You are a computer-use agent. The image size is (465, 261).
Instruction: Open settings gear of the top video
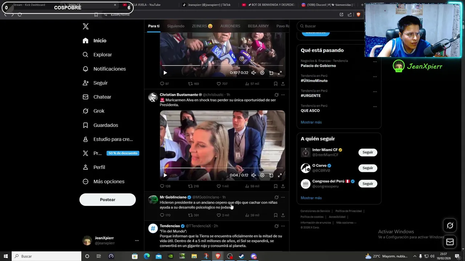[x=262, y=73]
